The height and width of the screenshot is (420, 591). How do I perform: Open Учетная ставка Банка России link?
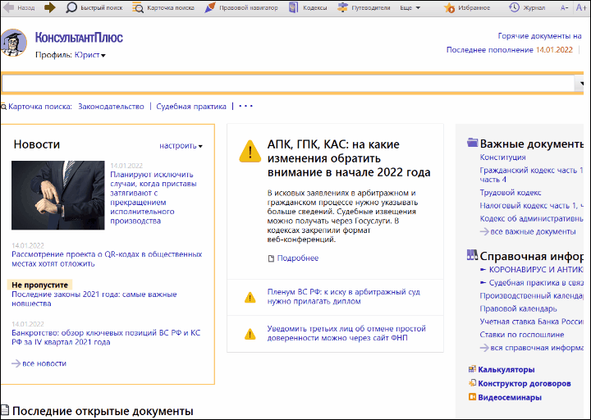coord(531,322)
